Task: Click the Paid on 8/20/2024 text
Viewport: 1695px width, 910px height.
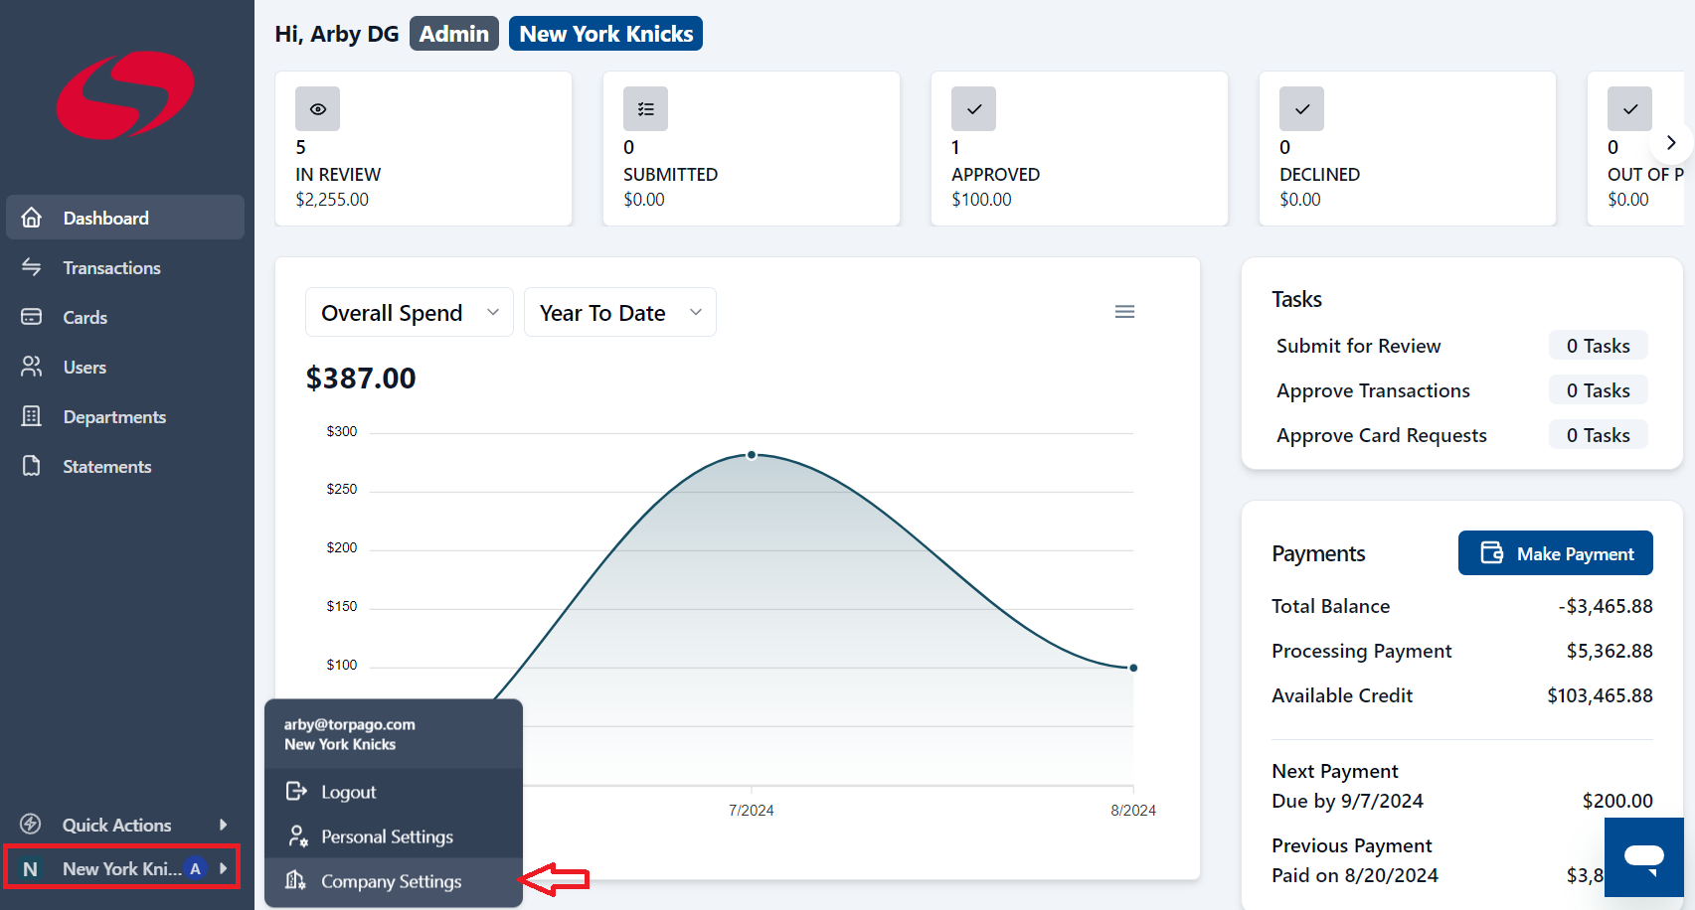Action: pos(1354,875)
